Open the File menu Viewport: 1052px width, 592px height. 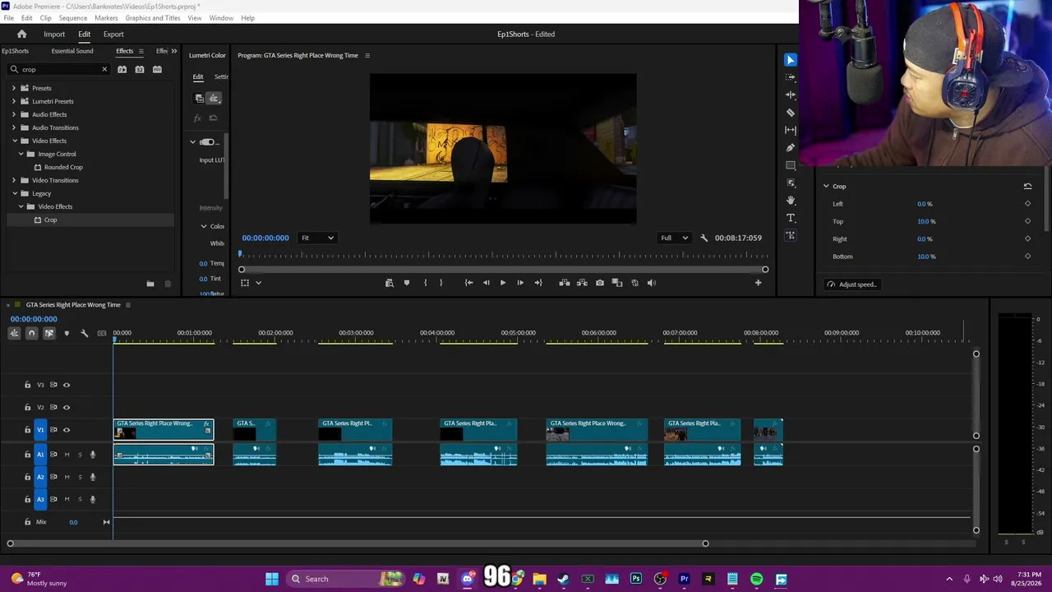[x=8, y=18]
